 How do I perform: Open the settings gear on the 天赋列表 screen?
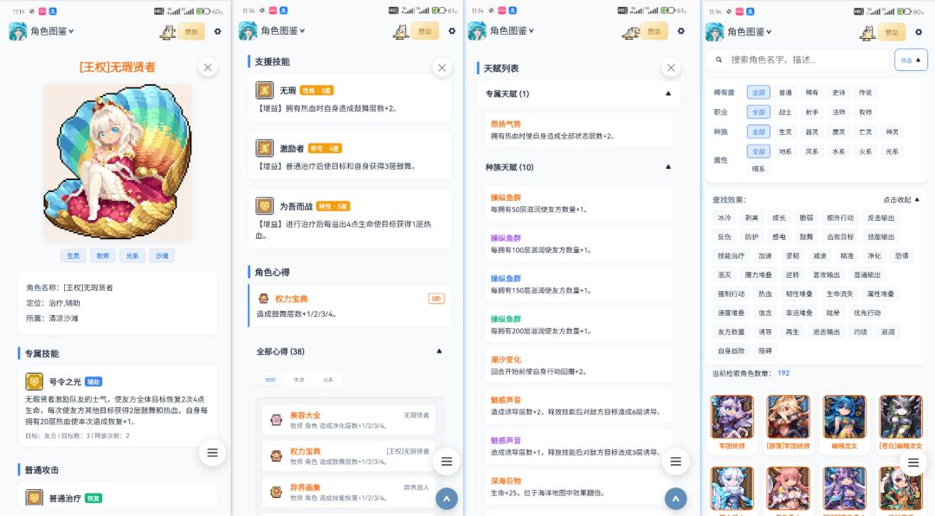(681, 31)
